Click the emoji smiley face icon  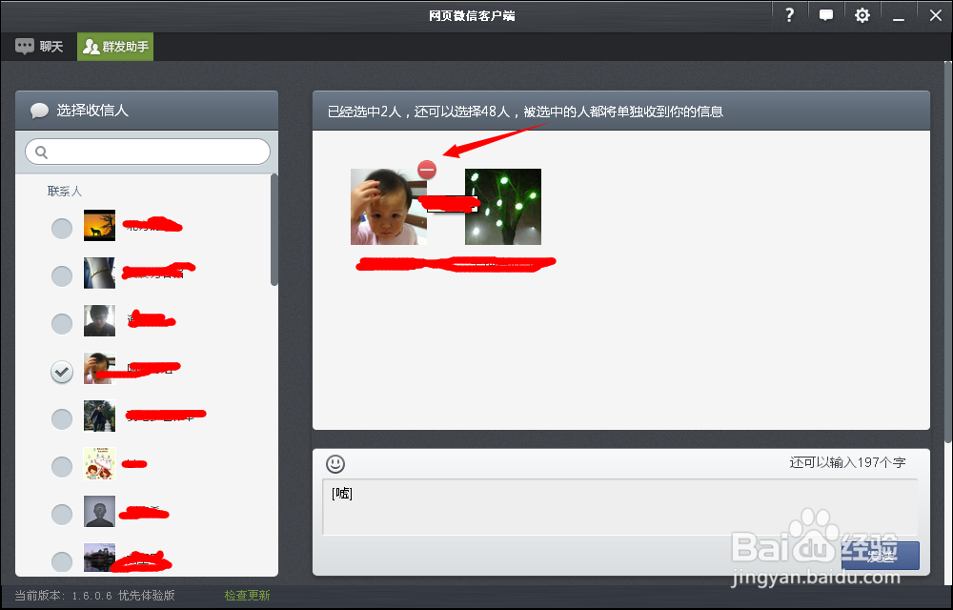point(335,464)
